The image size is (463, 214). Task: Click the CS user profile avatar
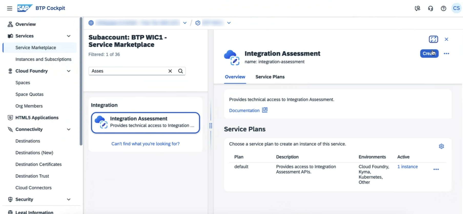pyautogui.click(x=456, y=8)
